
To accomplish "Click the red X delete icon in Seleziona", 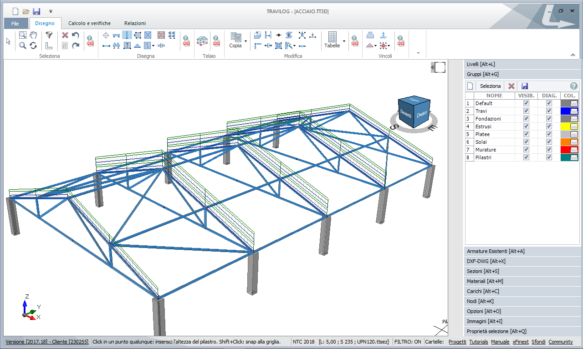I will tap(65, 35).
